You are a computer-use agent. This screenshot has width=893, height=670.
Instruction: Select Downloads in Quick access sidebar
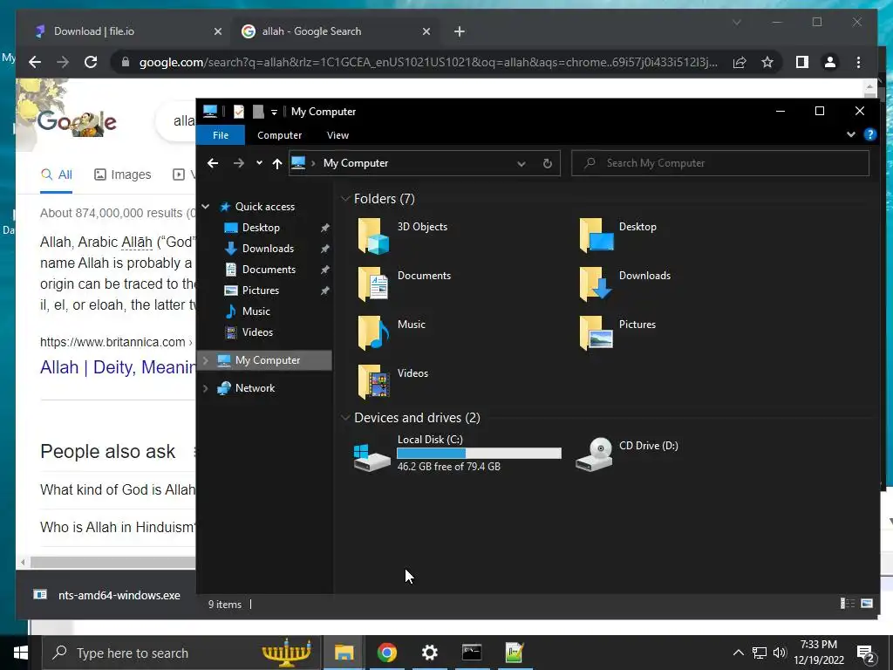[268, 249]
